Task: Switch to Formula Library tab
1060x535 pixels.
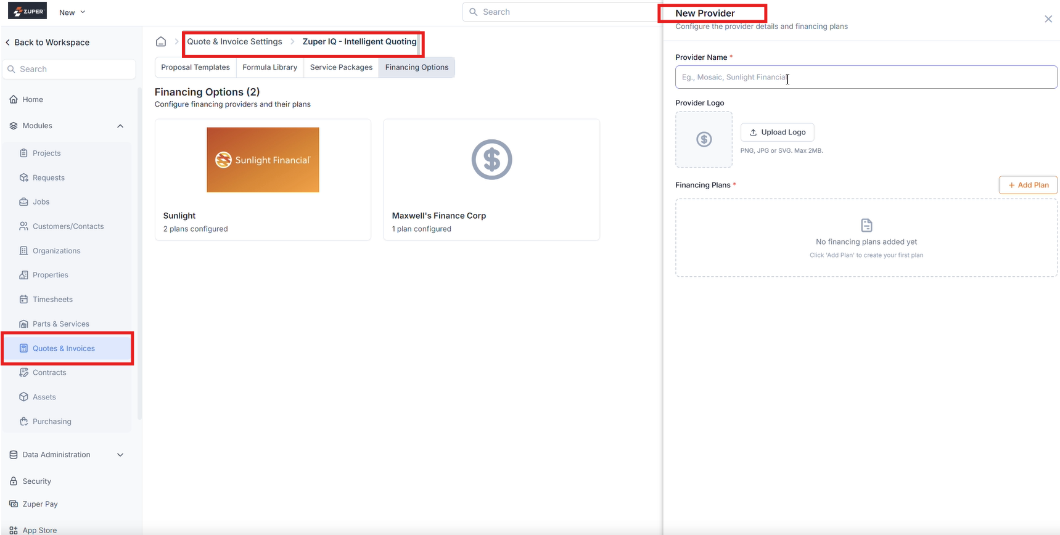Action: point(269,67)
